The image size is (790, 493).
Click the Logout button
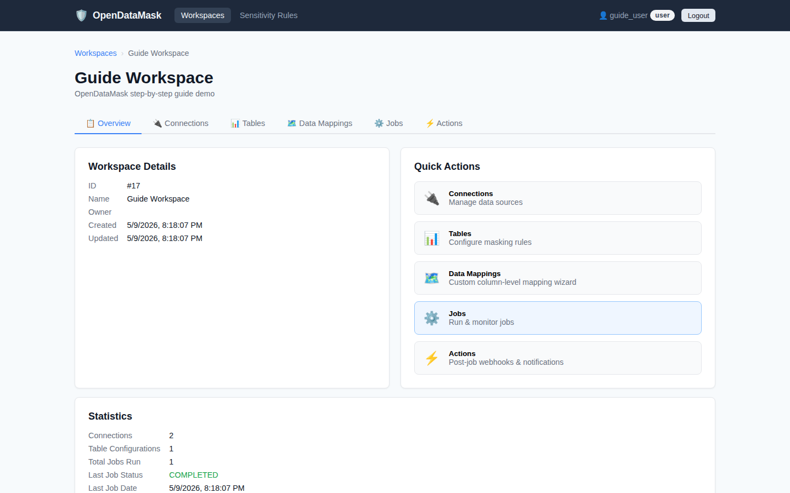coord(698,15)
